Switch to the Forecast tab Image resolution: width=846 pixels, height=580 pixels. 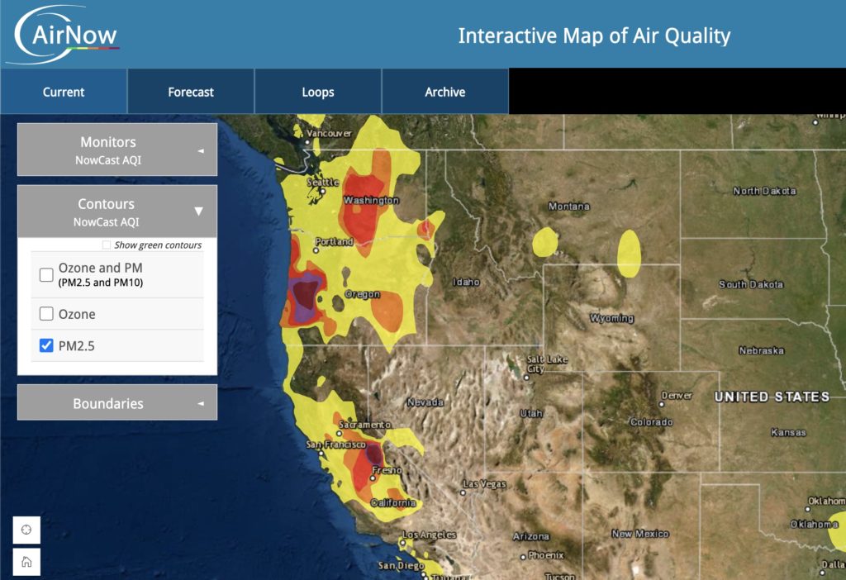tap(190, 91)
